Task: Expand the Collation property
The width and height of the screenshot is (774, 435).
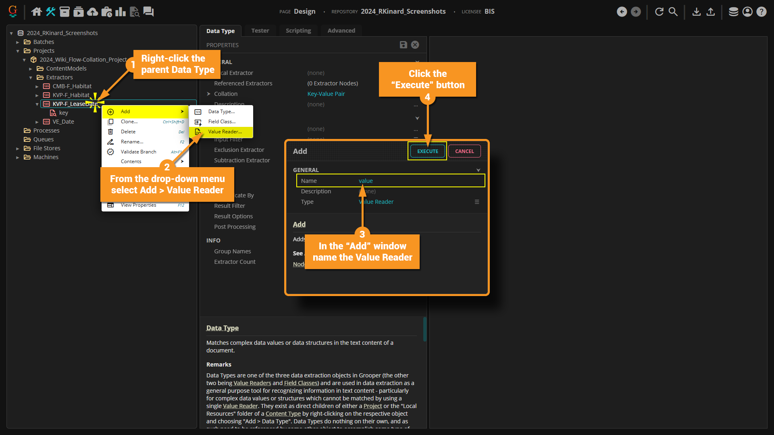Action: tap(209, 94)
